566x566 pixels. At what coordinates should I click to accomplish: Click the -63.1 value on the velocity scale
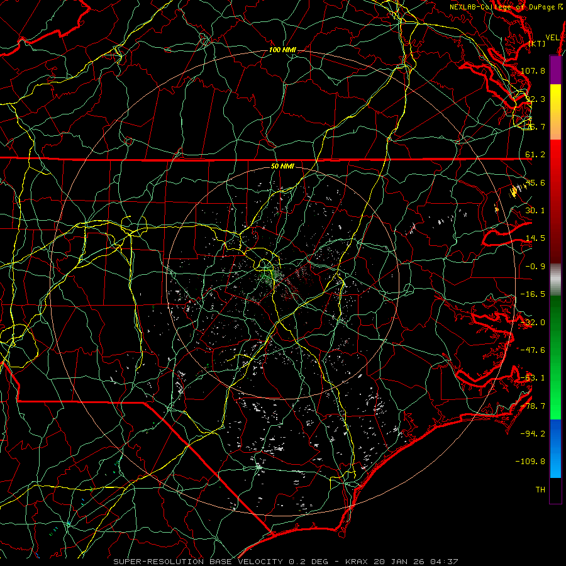click(533, 378)
